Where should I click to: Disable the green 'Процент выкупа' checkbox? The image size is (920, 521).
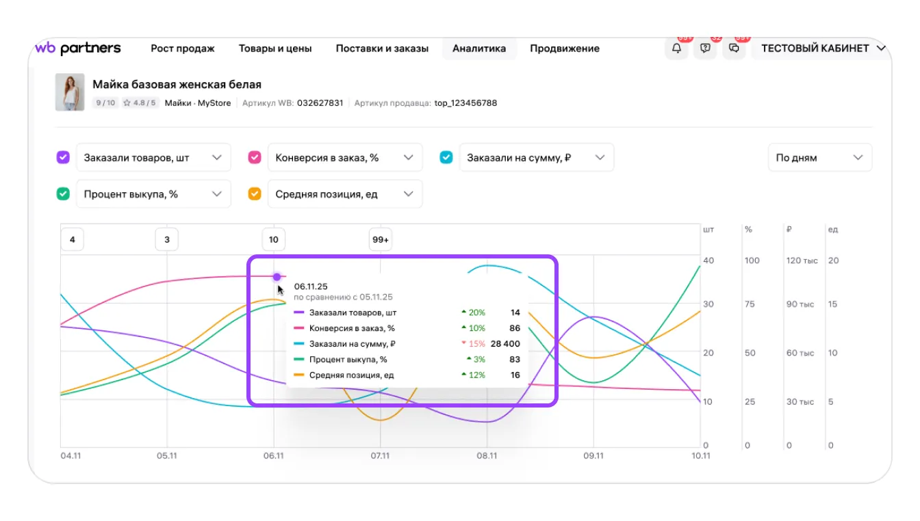pos(63,194)
